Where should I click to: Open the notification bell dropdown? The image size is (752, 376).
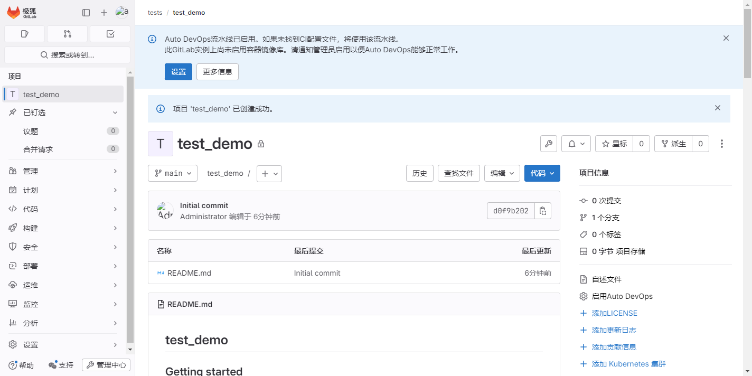(576, 144)
